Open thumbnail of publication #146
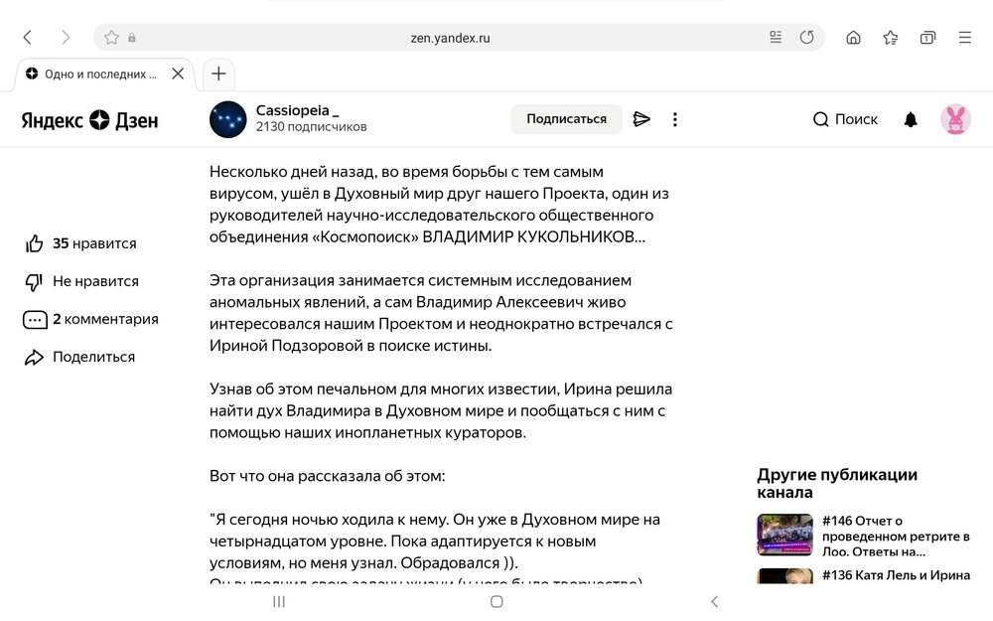Image resolution: width=993 pixels, height=621 pixels. click(x=784, y=535)
